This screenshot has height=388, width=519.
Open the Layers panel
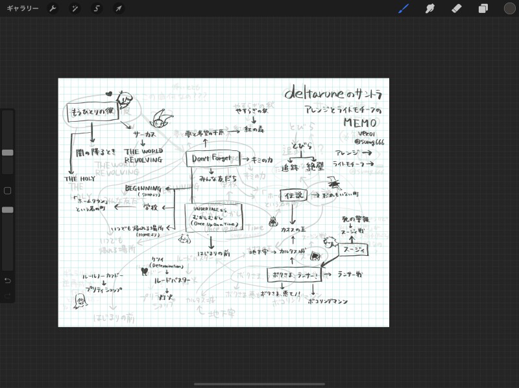483,8
